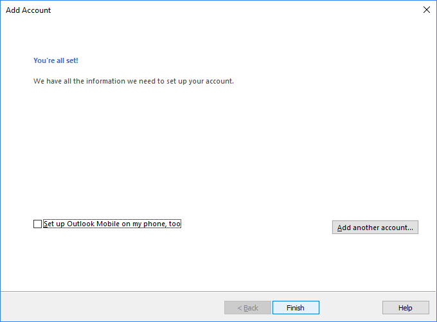The height and width of the screenshot is (322, 437).
Task: Click the X icon at the top-right corner
Action: (x=426, y=10)
